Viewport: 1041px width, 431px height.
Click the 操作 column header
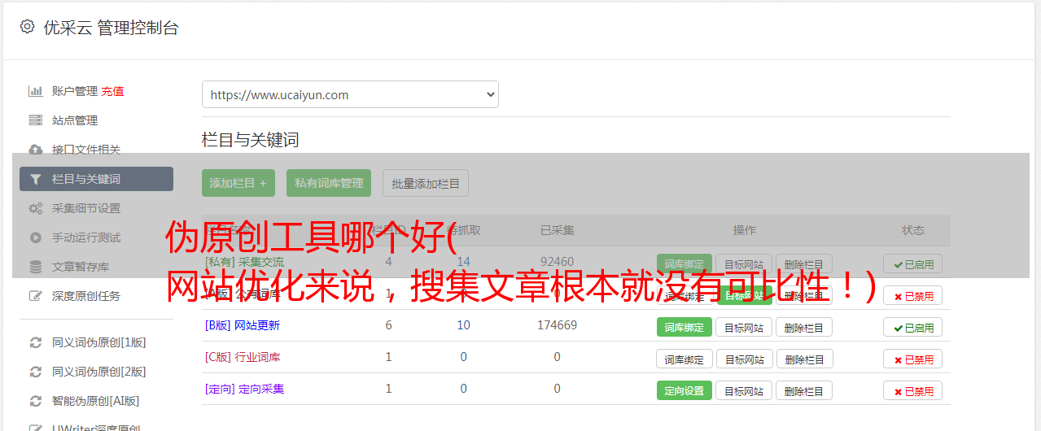point(744,230)
